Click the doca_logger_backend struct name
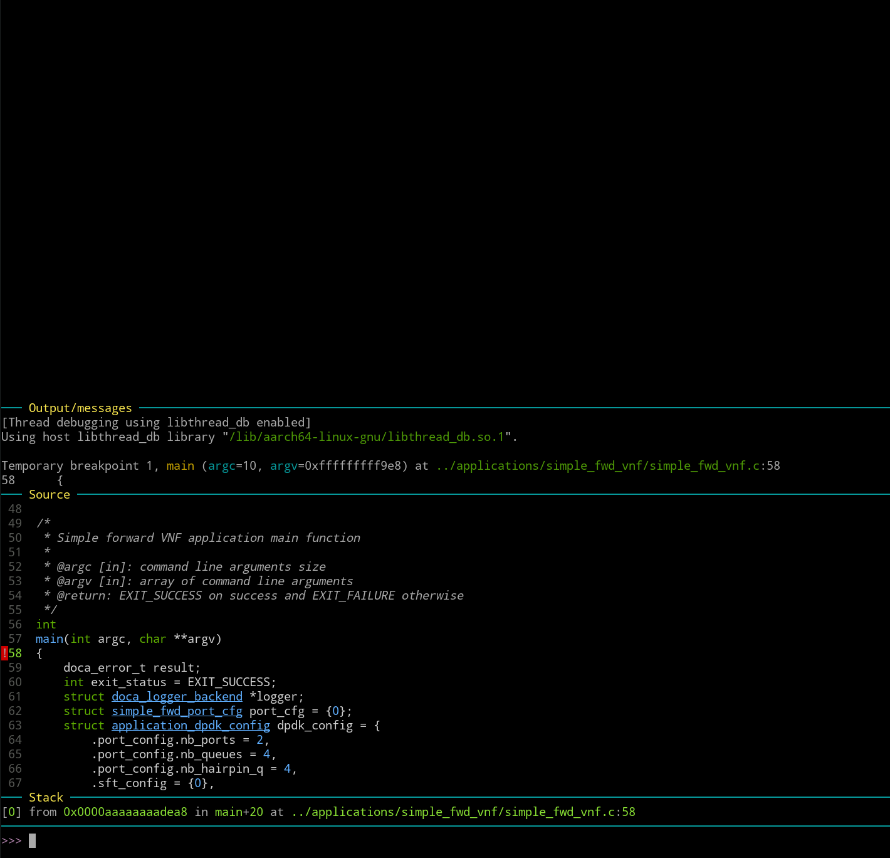The image size is (890, 858). 177,697
